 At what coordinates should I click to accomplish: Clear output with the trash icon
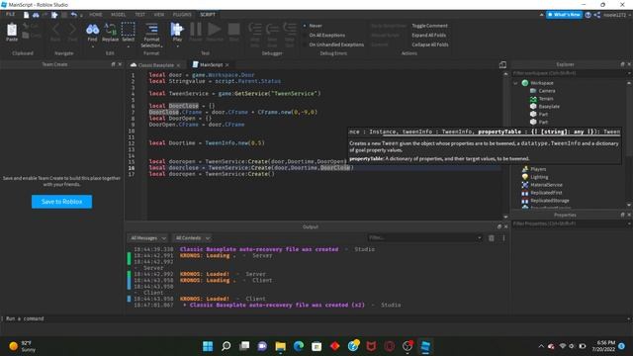pos(492,238)
